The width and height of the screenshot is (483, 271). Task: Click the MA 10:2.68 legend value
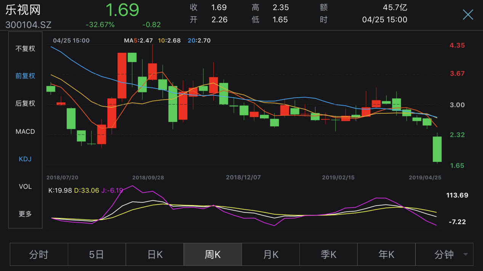[x=169, y=40]
